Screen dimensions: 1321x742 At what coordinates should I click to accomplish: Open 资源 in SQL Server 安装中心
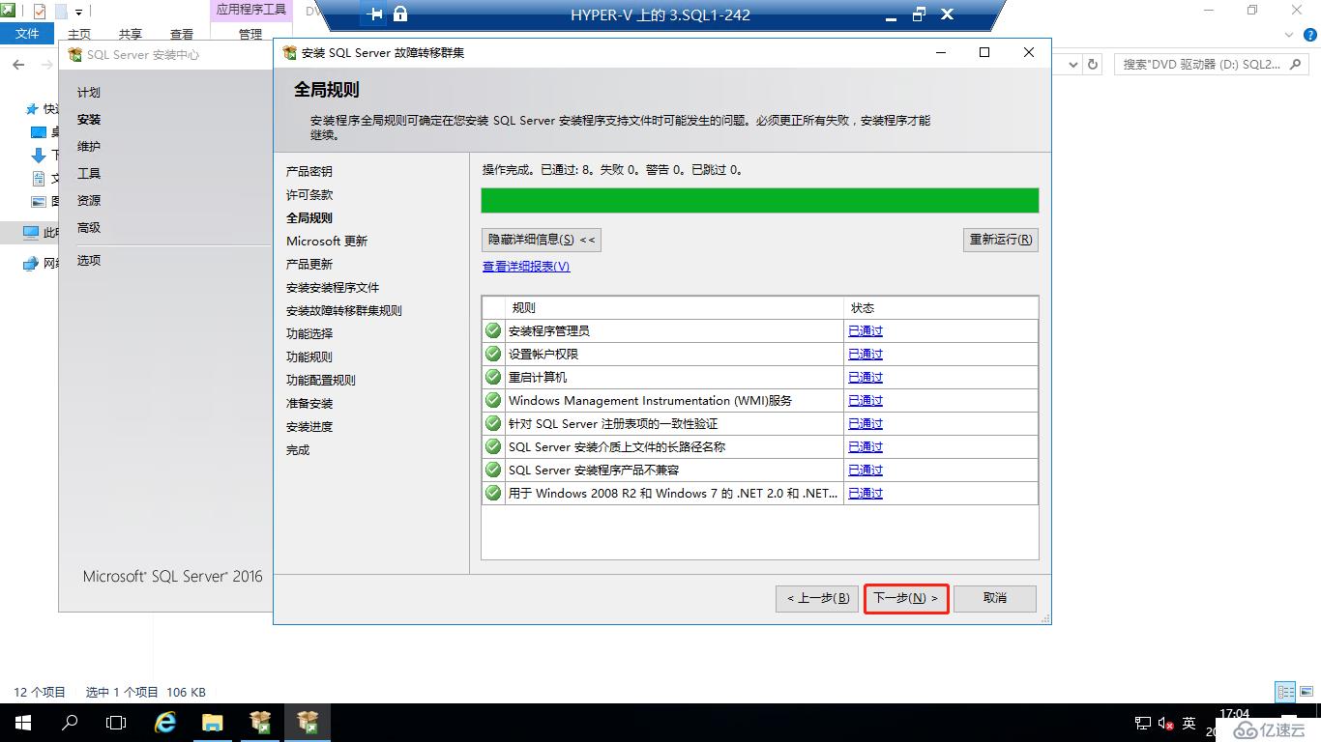coord(89,200)
